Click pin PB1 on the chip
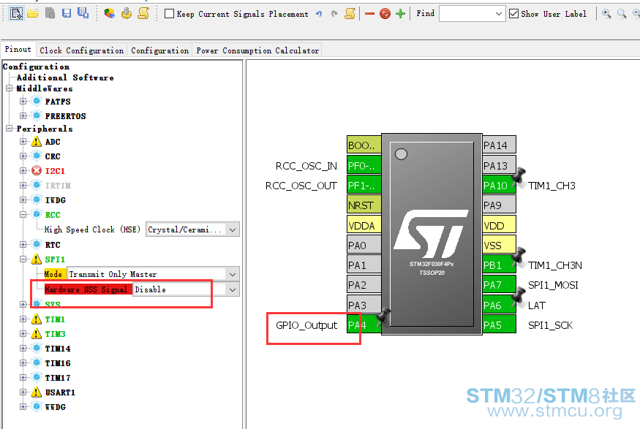Image resolution: width=640 pixels, height=429 pixels. point(499,265)
